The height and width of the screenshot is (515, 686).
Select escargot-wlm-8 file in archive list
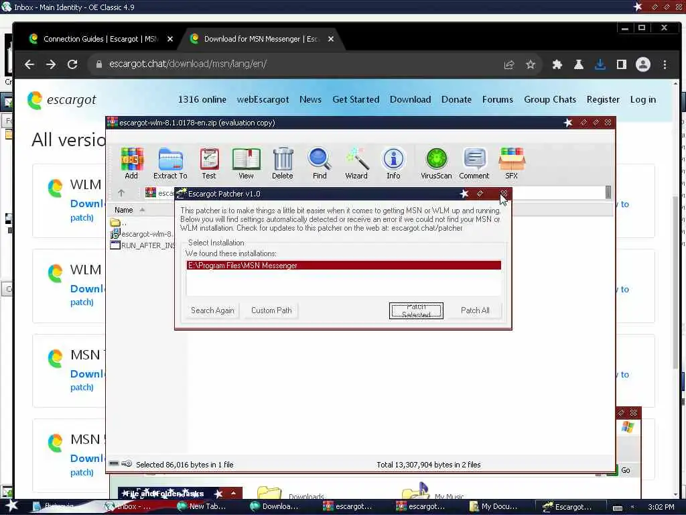tap(142, 234)
